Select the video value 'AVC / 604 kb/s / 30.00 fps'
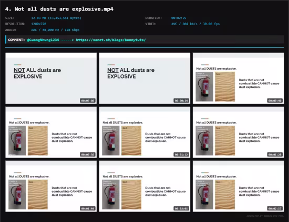This screenshot has height=222, width=289. pyautogui.click(x=195, y=24)
